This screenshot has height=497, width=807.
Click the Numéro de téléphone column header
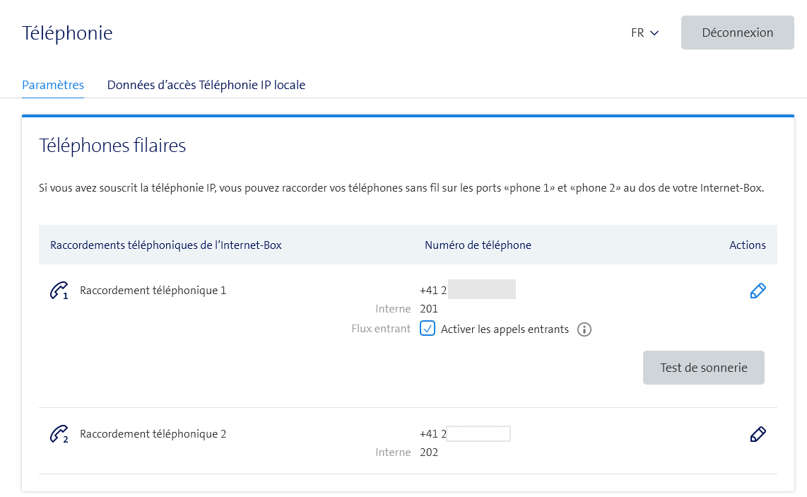tap(478, 245)
